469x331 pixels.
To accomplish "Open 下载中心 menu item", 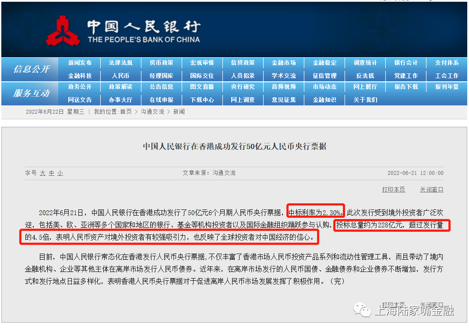I will pos(202,100).
